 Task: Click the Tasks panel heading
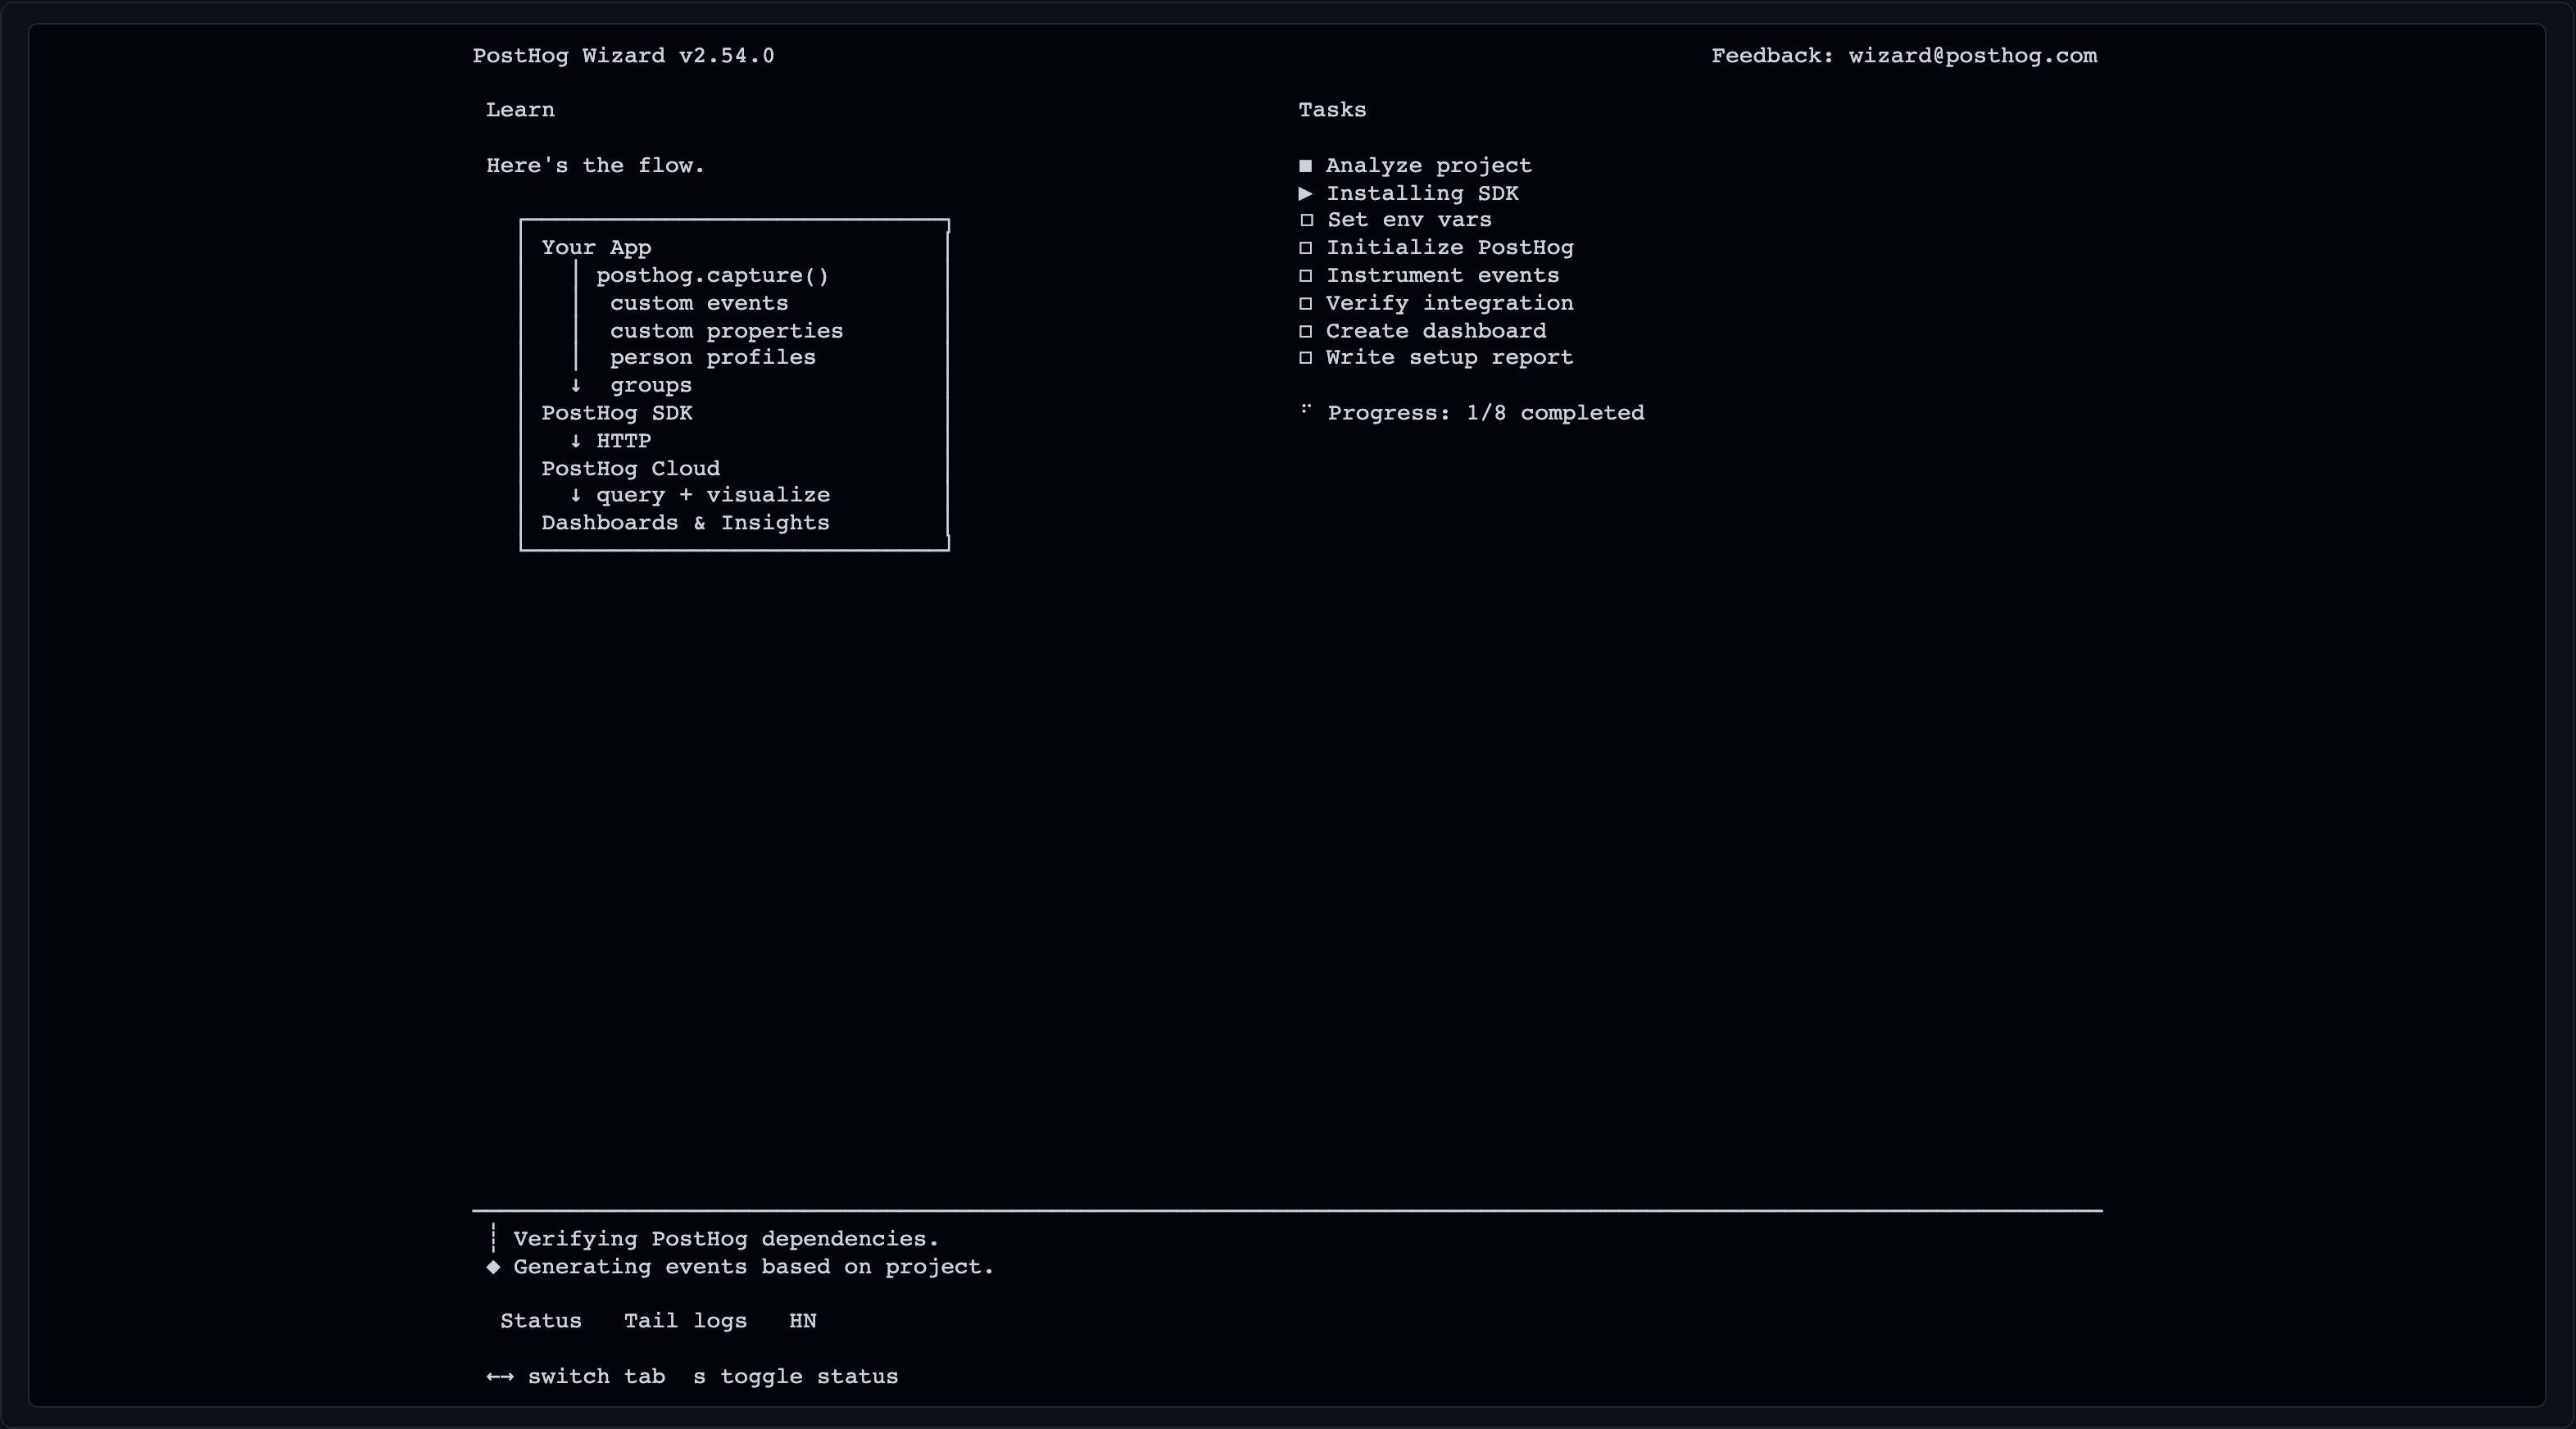1332,110
